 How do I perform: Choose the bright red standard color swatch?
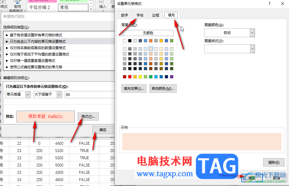[x=130, y=77]
